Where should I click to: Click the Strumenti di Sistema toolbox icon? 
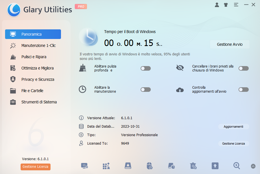tap(13, 102)
